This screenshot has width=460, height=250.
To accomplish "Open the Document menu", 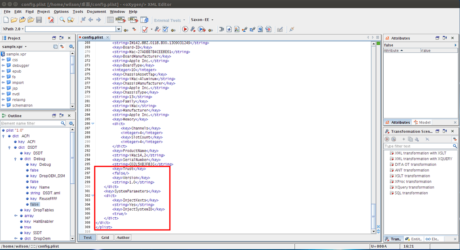I will pos(96,11).
